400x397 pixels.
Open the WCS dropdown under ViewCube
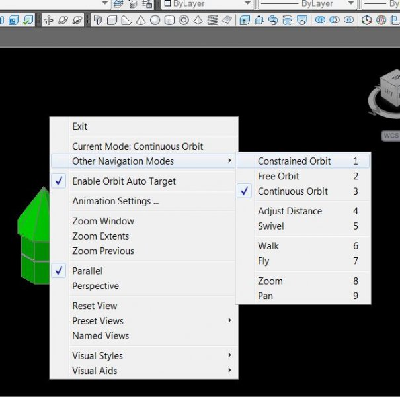click(391, 136)
